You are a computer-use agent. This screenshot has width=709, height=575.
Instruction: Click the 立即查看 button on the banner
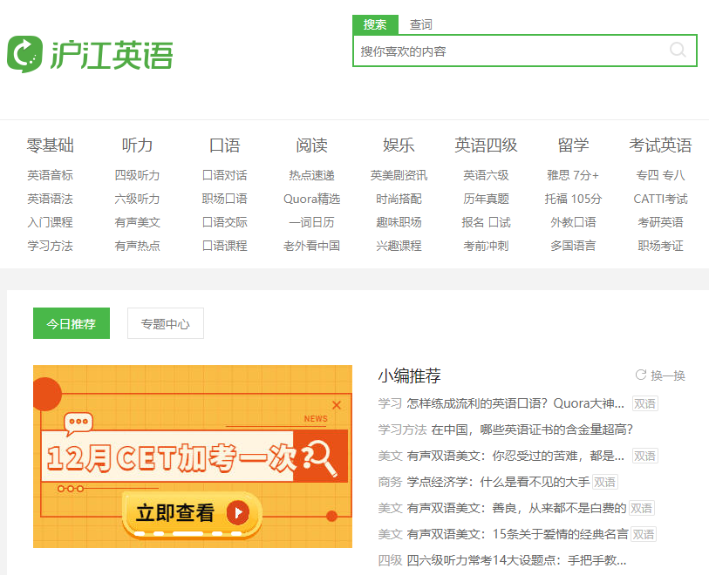(192, 513)
